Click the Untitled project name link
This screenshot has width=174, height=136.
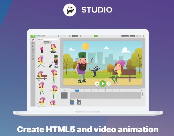pyautogui.click(x=39, y=36)
